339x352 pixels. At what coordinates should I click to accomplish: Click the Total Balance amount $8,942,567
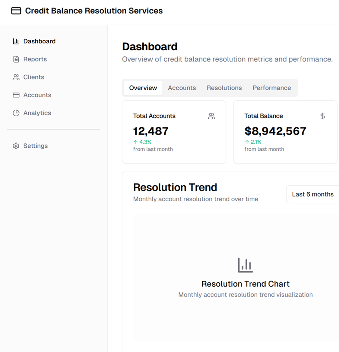(x=275, y=131)
